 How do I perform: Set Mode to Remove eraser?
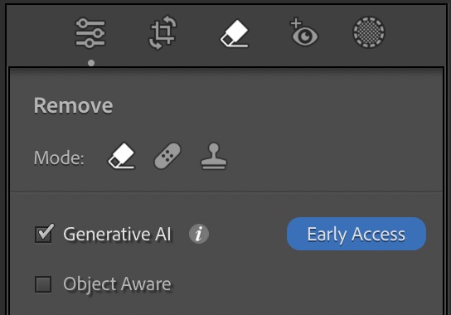point(122,156)
